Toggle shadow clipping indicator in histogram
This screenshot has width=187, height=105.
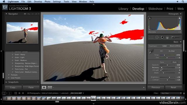150,18
